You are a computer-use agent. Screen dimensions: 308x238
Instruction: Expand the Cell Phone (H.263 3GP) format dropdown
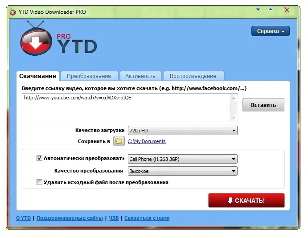click(x=182, y=159)
